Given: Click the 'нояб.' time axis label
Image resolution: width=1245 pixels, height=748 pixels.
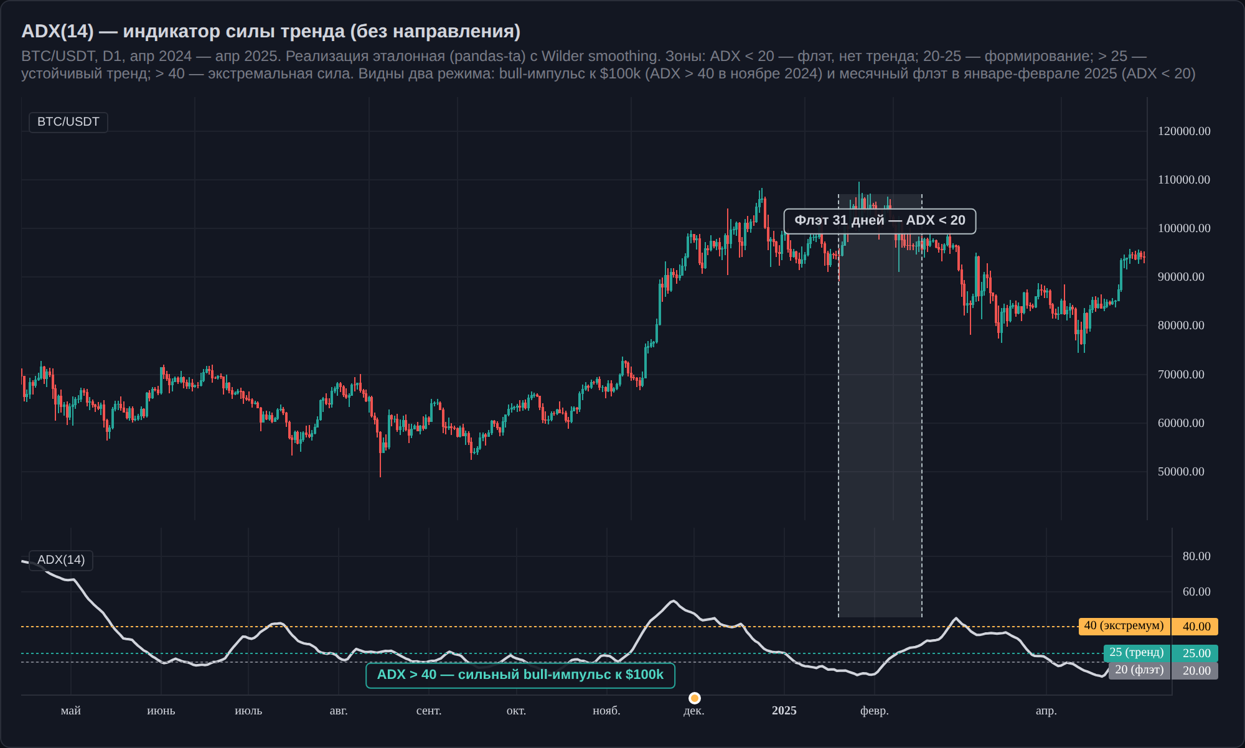Looking at the screenshot, I should (606, 711).
